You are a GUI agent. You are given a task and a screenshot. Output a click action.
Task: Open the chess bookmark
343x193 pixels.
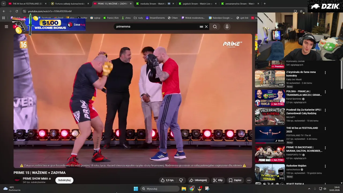126,18
